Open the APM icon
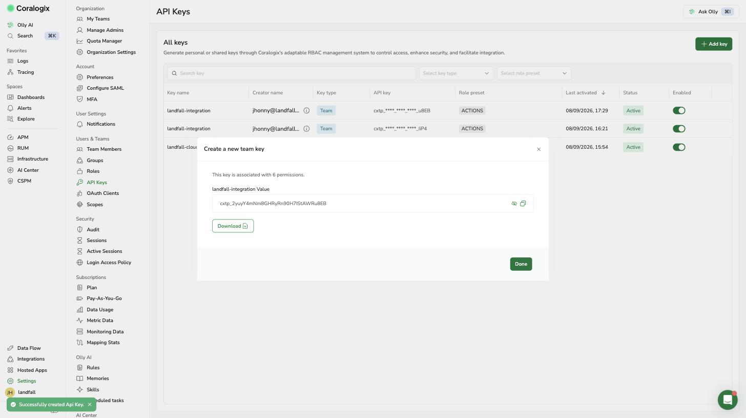 point(10,137)
